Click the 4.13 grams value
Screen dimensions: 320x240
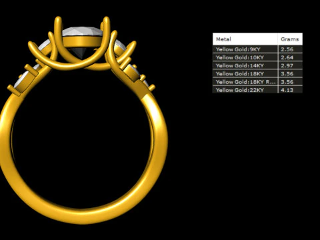287,90
